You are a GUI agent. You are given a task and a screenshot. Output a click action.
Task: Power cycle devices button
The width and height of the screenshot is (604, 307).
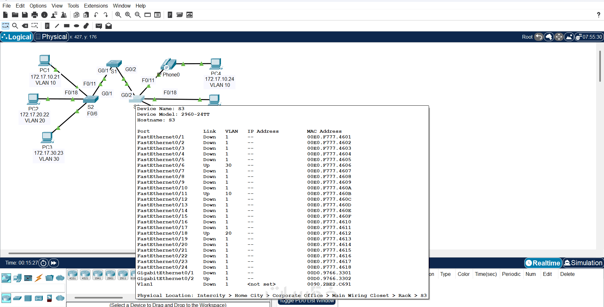[44, 263]
